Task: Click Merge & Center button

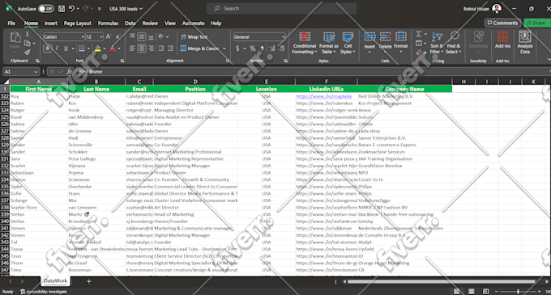Action: pos(199,48)
